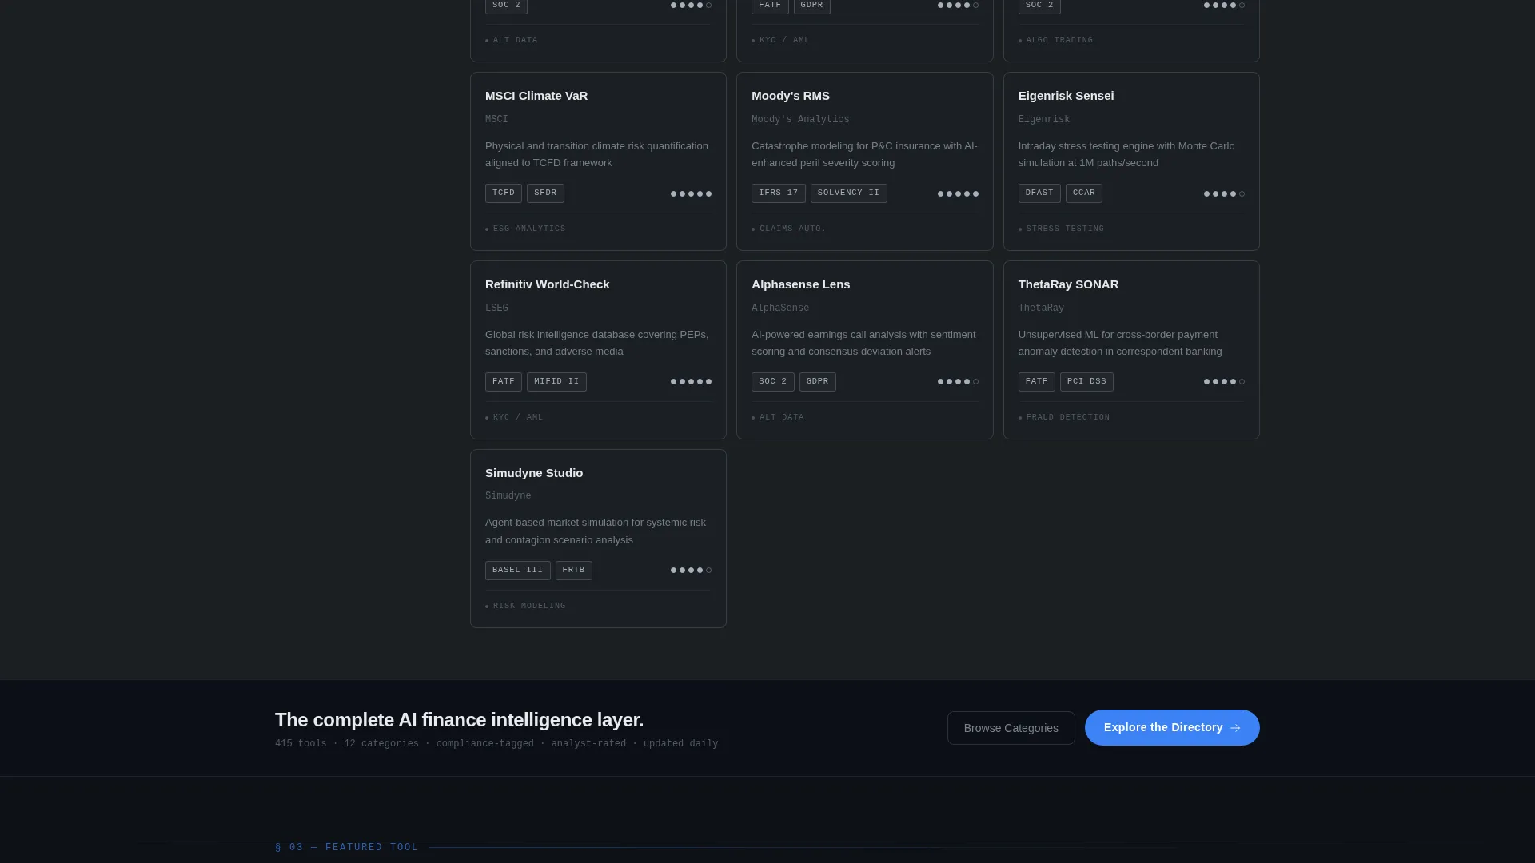Click 'The complete AI finance intelligence layer.' heading
Image resolution: width=1535 pixels, height=863 pixels.
tap(459, 720)
